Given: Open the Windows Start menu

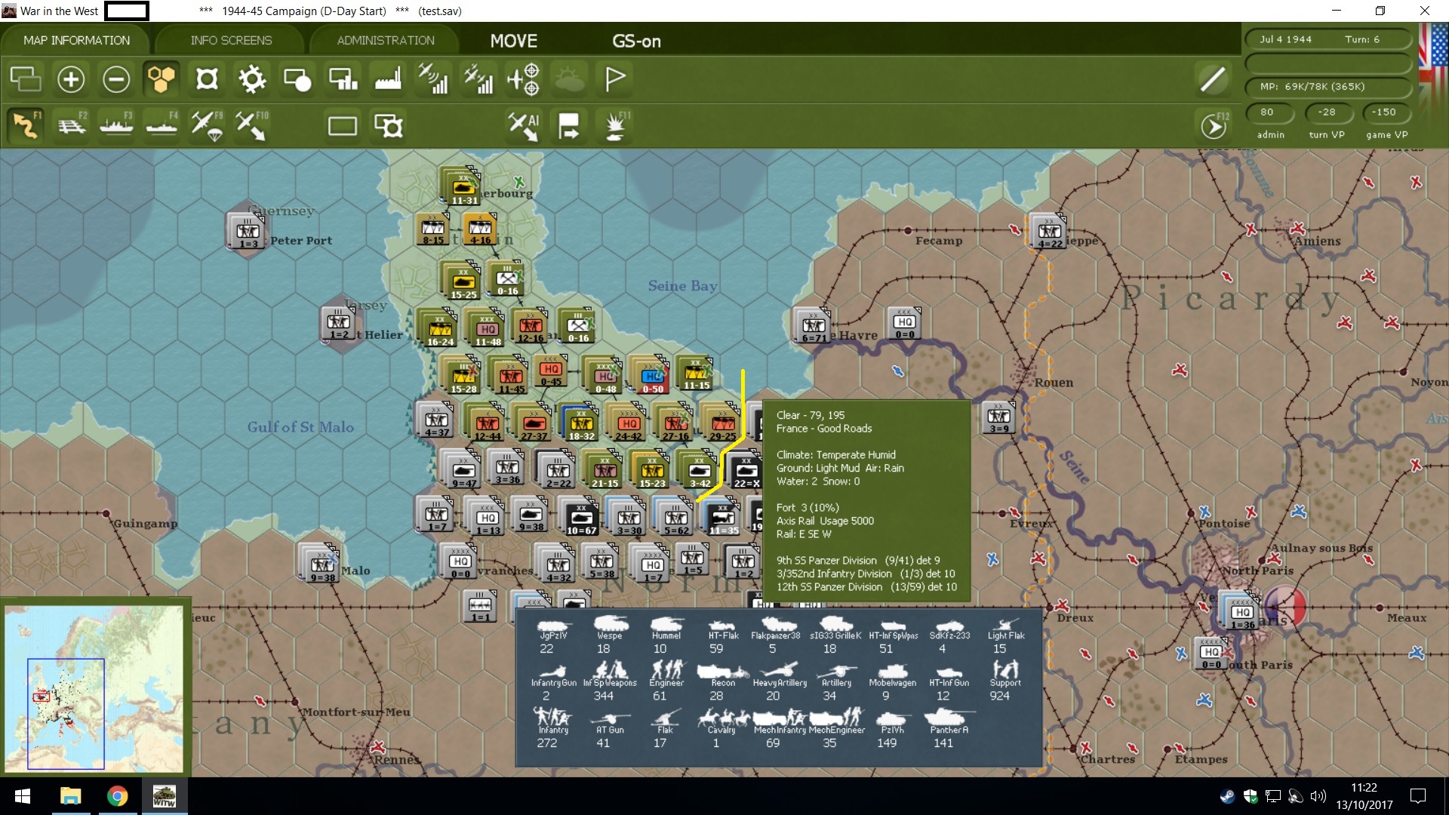Looking at the screenshot, I should tap(23, 796).
